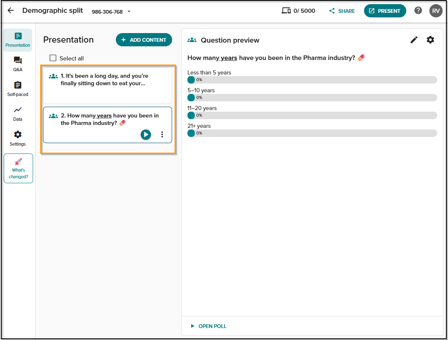Screen dimensions: 448x340
Task: Open the three-dot menu on poll 2
Action: click(x=162, y=134)
